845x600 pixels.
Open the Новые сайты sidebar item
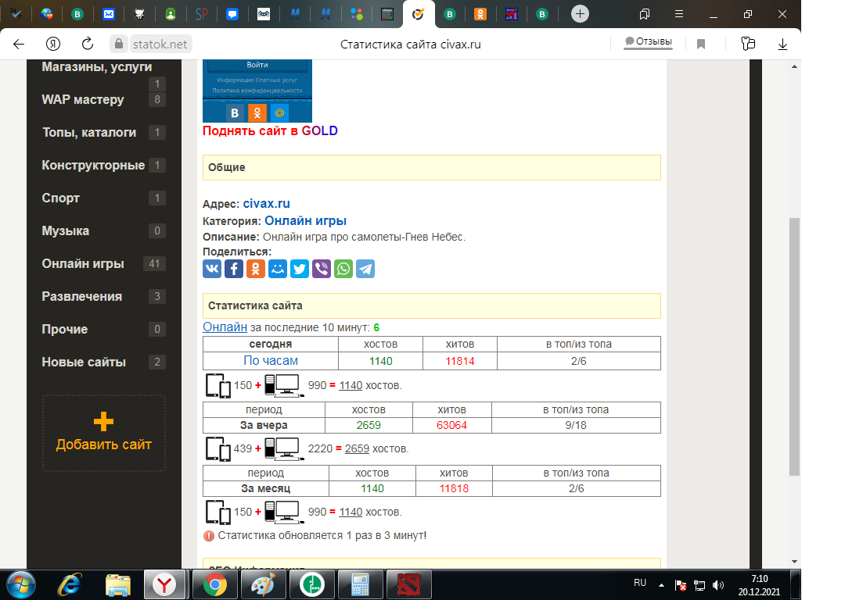point(84,362)
